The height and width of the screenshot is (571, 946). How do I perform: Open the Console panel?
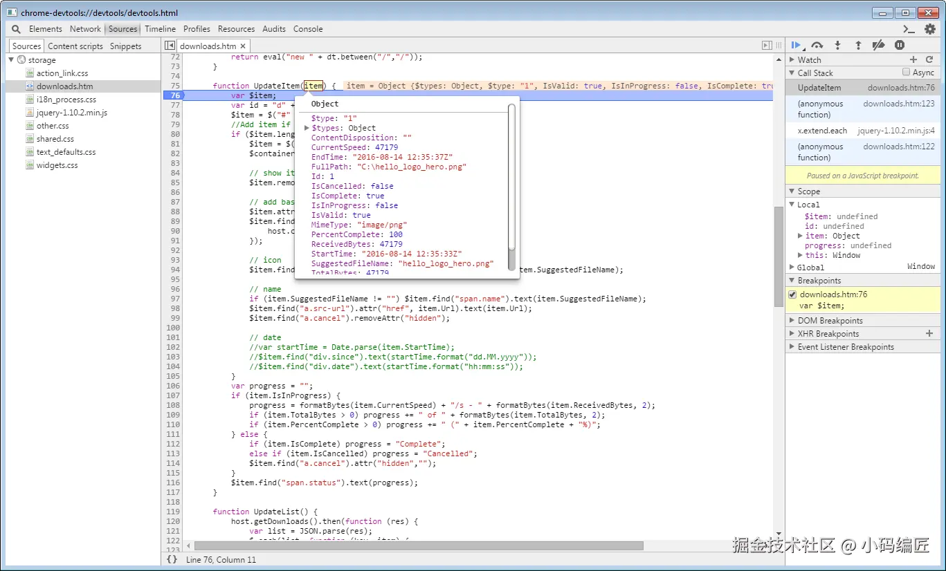point(308,29)
